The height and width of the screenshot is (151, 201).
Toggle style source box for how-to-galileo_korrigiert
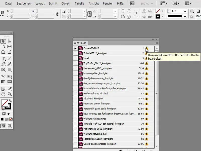(76, 73)
